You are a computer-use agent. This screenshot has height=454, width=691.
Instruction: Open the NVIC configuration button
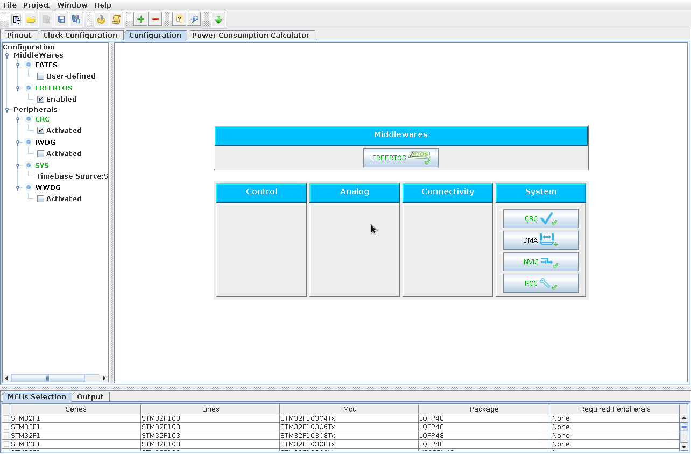pyautogui.click(x=541, y=262)
